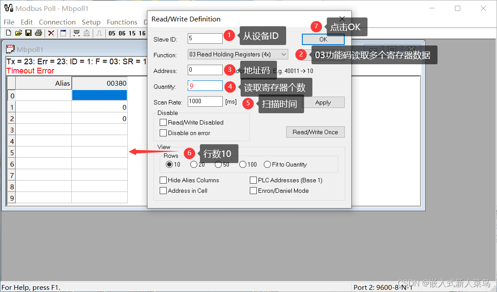The width and height of the screenshot is (497, 292).
Task: Click the Apply button
Action: click(x=323, y=102)
